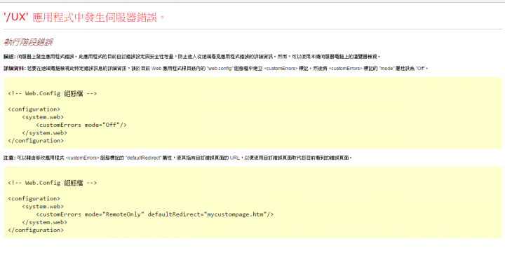Click <configuration> tag in the second code block
Viewport: 505px width, 267px height.
[34, 199]
